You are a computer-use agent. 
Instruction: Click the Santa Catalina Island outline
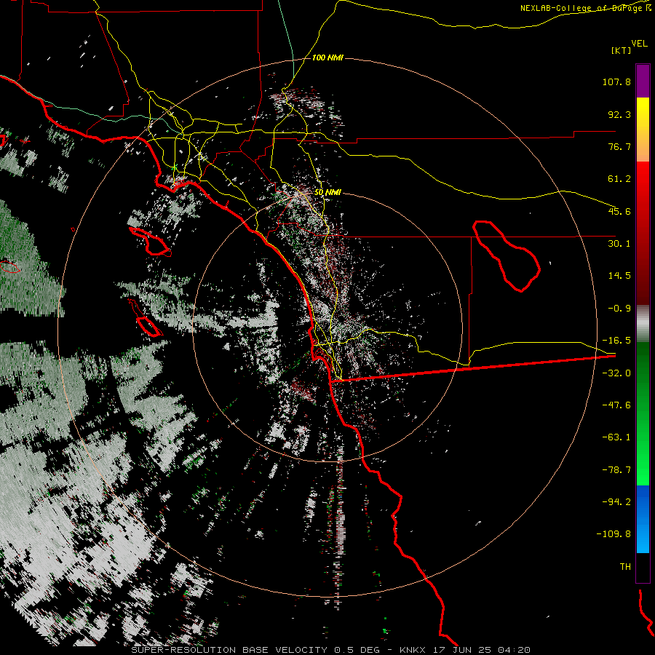[x=151, y=242]
